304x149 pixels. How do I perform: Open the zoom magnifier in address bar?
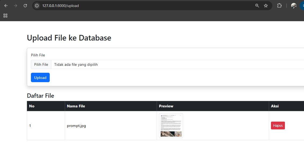pyautogui.click(x=257, y=6)
